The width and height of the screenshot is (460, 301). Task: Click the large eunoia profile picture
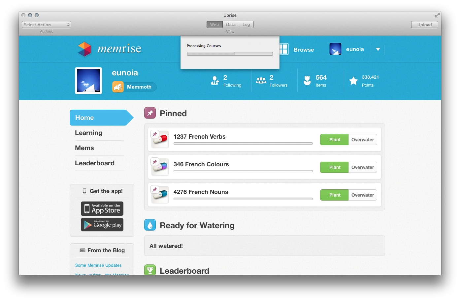click(88, 81)
